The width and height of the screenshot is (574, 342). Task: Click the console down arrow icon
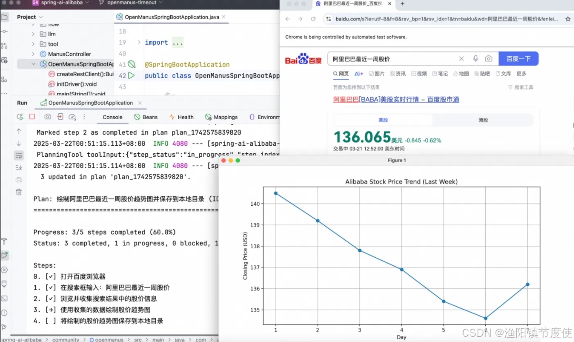19,143
